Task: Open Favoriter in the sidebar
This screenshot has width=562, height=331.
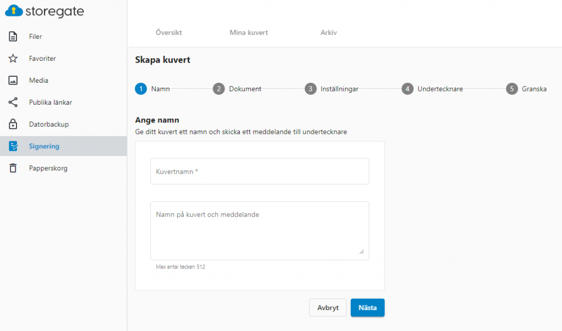Action: [x=42, y=58]
